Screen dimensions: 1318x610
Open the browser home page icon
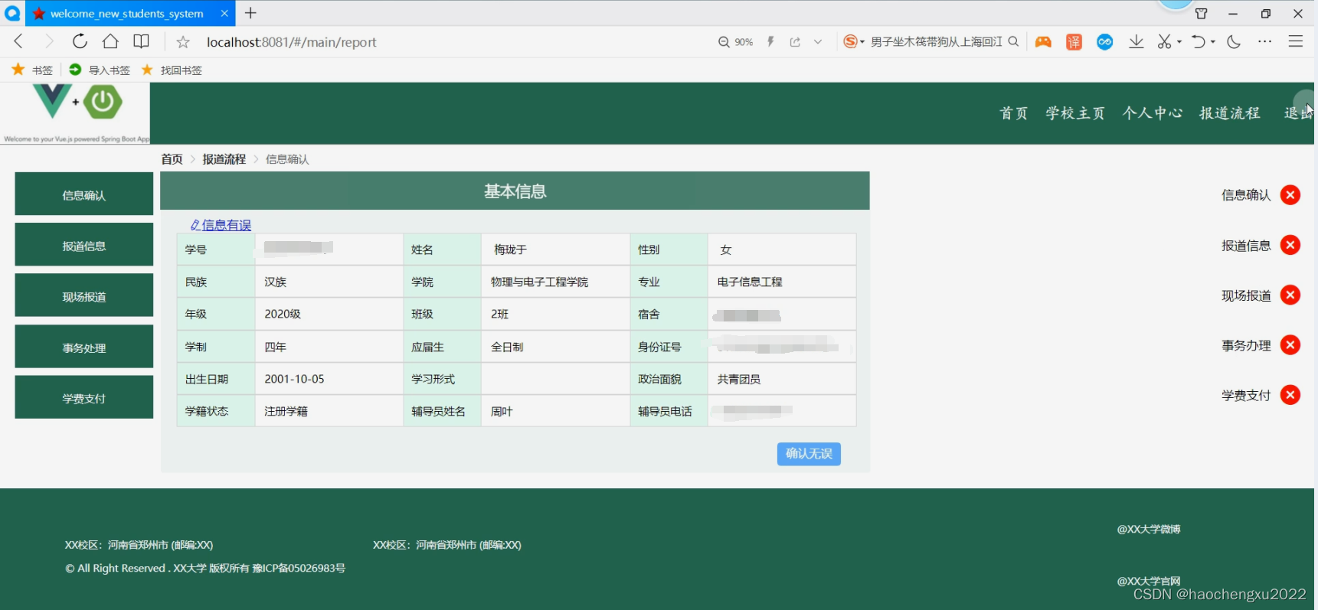pos(110,41)
